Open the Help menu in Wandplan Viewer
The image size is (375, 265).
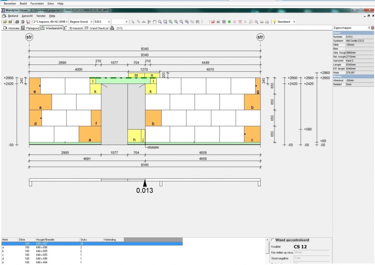(x=52, y=16)
